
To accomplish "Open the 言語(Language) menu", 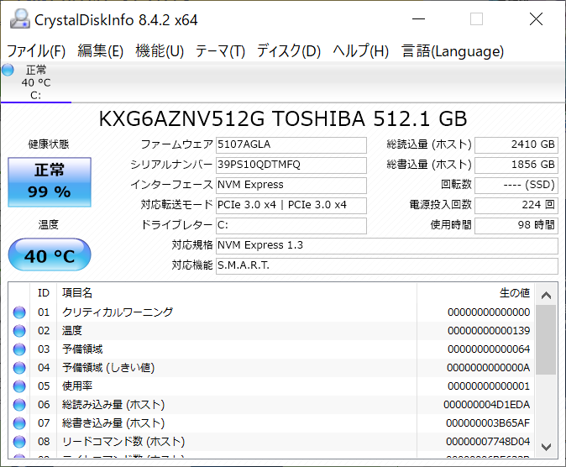I will 453,51.
